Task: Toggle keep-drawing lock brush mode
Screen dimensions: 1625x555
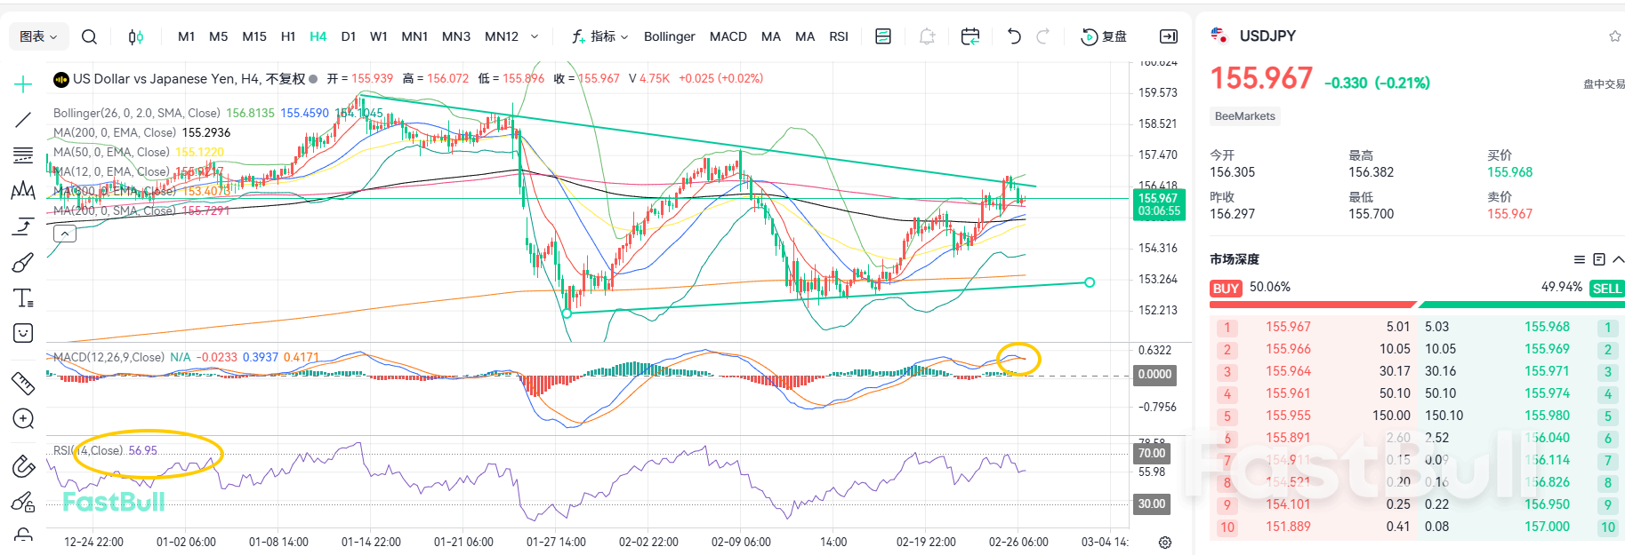Action: [x=23, y=502]
